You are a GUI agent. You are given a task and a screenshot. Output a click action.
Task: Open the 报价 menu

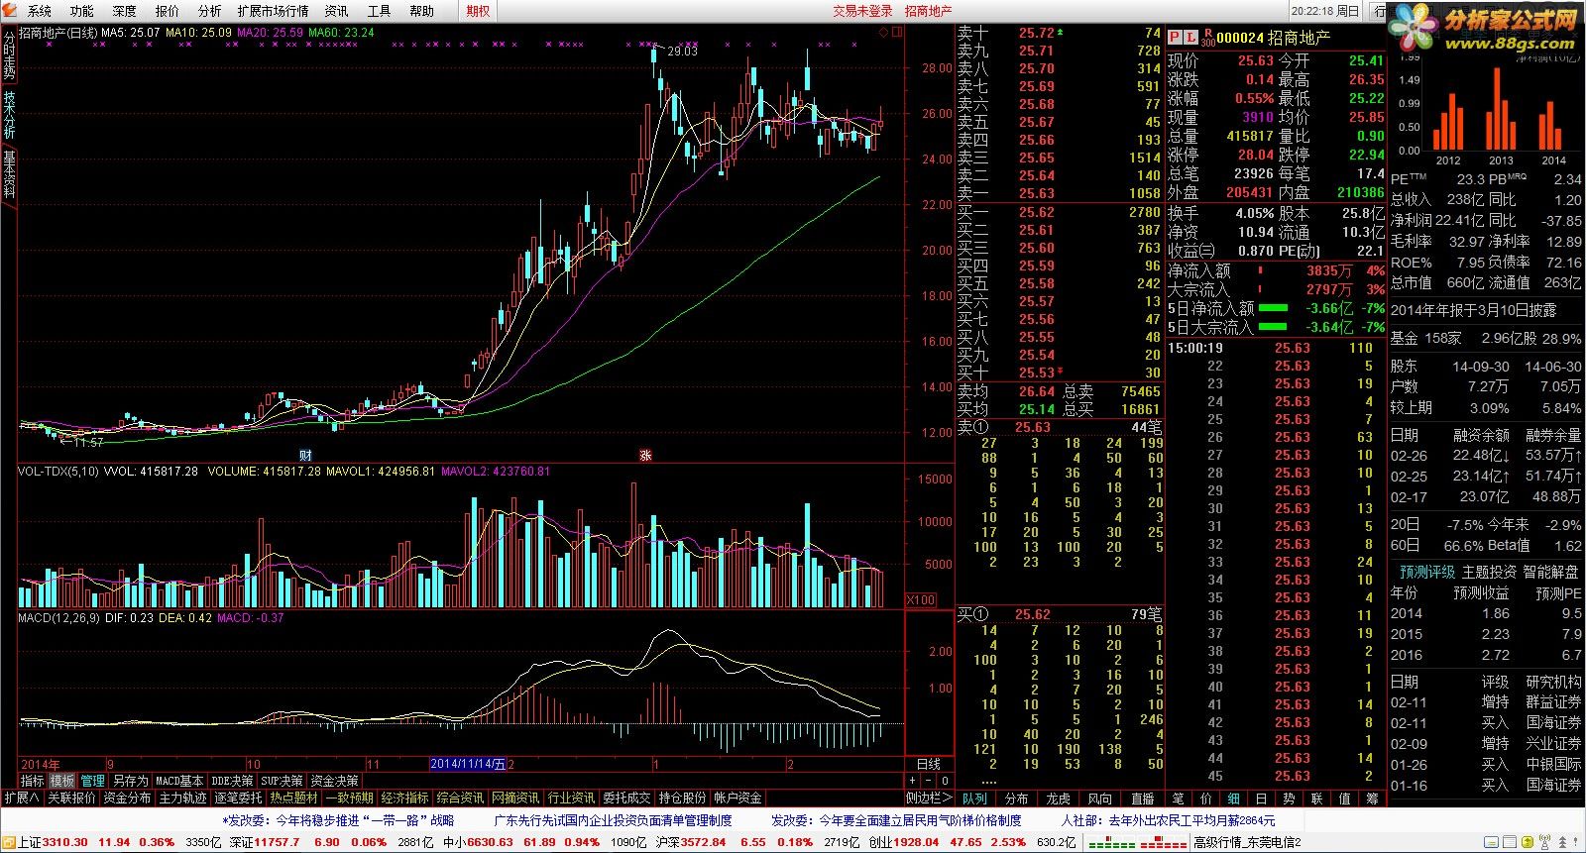[167, 11]
